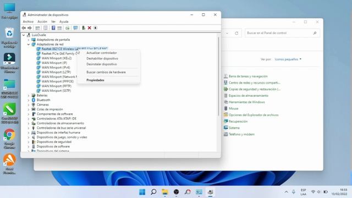
Task: Choose Deshabilitar dispositivo from context menu
Action: [x=102, y=58]
